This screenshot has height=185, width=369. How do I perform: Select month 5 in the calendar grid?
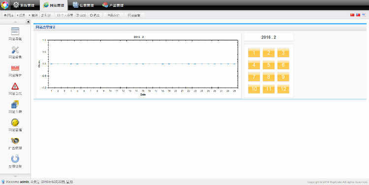[x=269, y=65]
